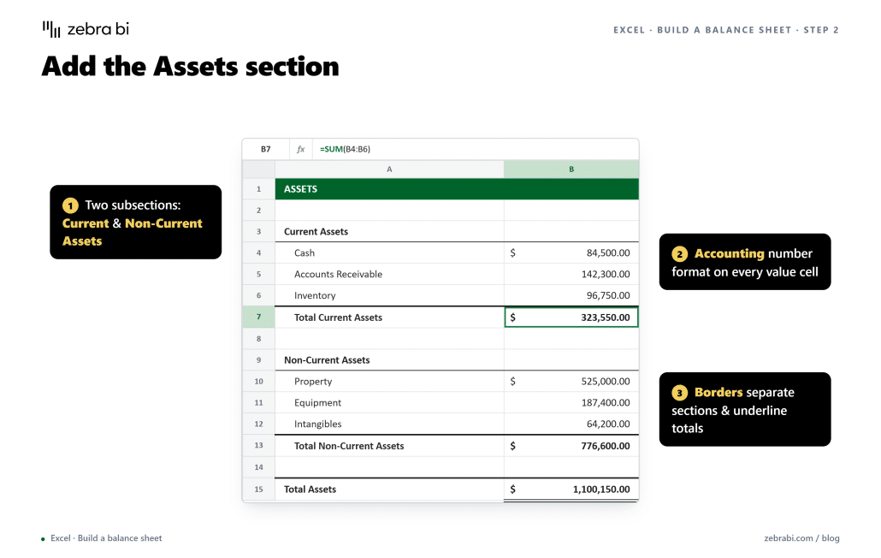Select column B header
This screenshot has height=558, width=881.
(571, 169)
